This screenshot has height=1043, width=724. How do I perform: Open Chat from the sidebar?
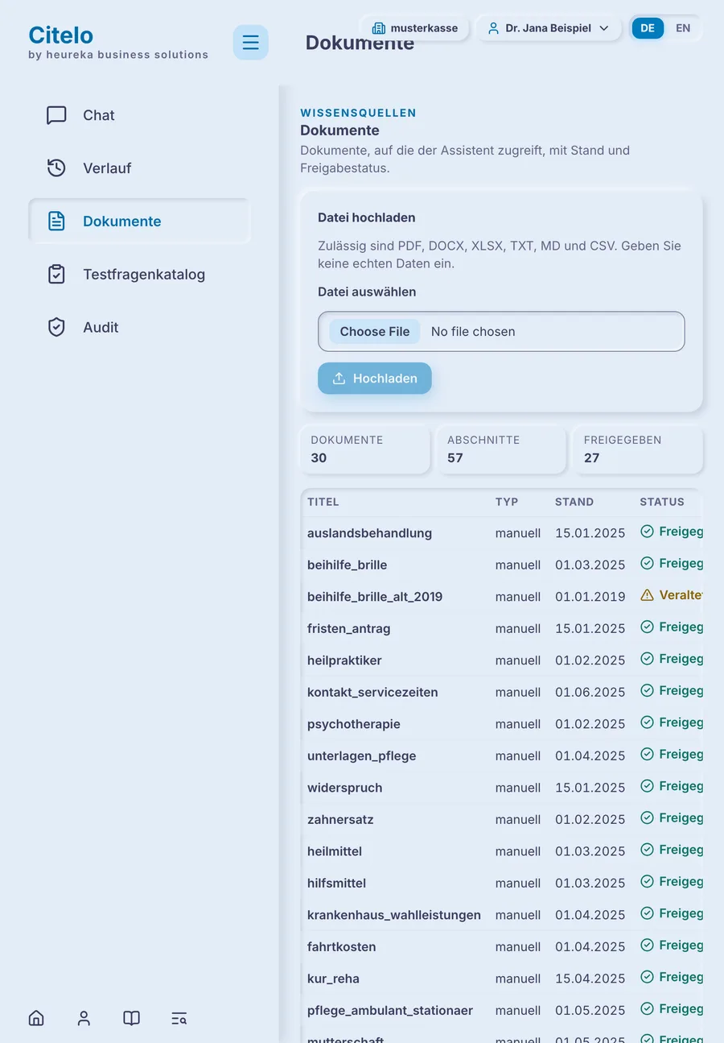139,115
